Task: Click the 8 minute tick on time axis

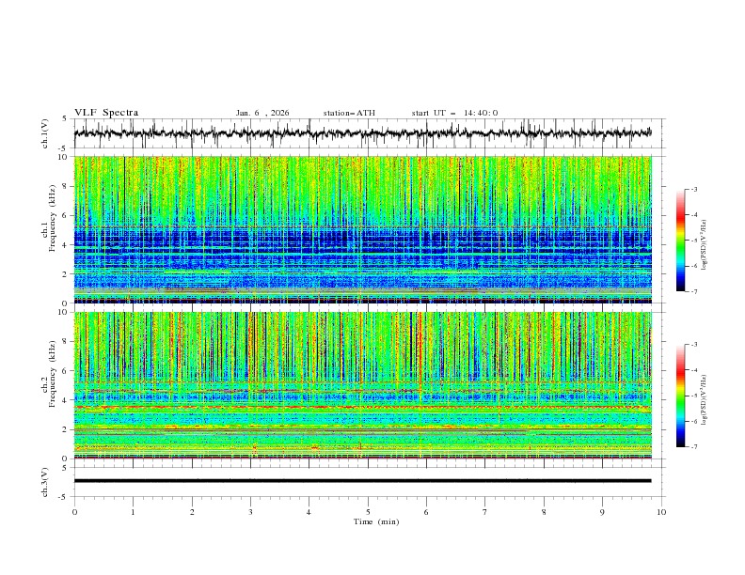Action: (544, 512)
